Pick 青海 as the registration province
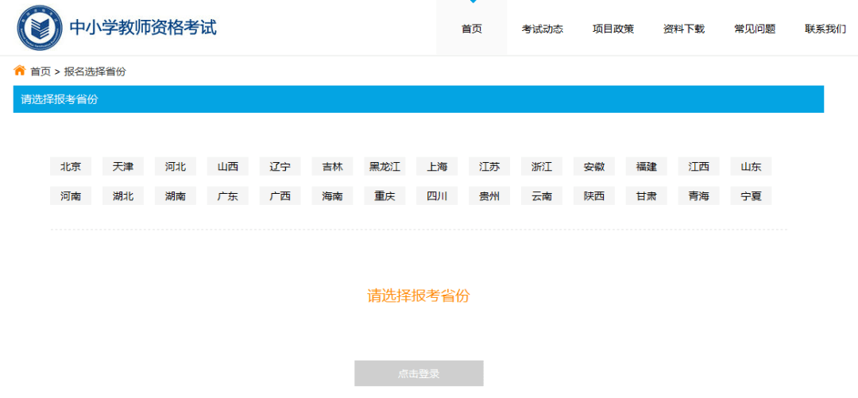Viewport: 858px width, 398px height. pyautogui.click(x=699, y=196)
